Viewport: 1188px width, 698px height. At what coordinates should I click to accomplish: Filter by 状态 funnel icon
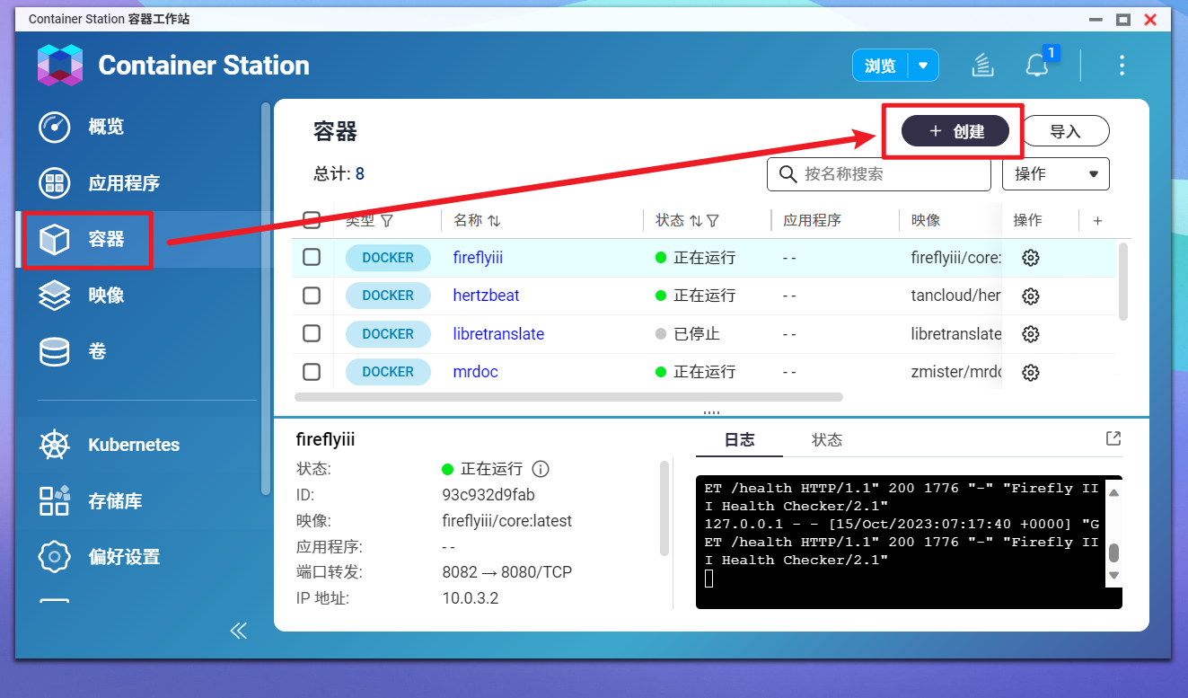713,221
